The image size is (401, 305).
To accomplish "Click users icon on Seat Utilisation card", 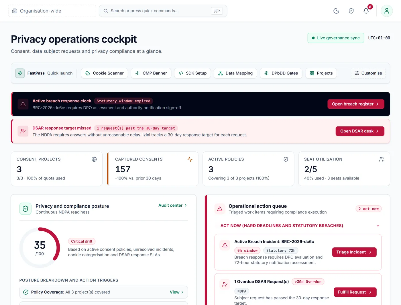I will (x=382, y=159).
